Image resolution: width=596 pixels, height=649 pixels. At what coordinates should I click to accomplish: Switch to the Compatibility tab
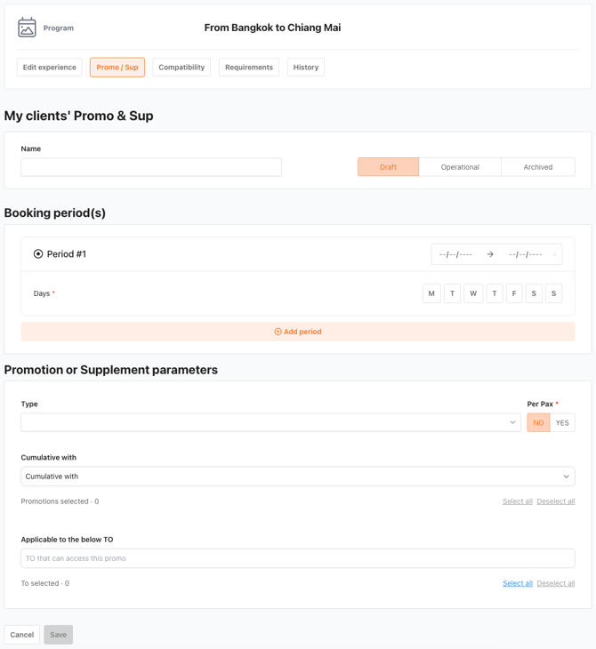click(181, 67)
